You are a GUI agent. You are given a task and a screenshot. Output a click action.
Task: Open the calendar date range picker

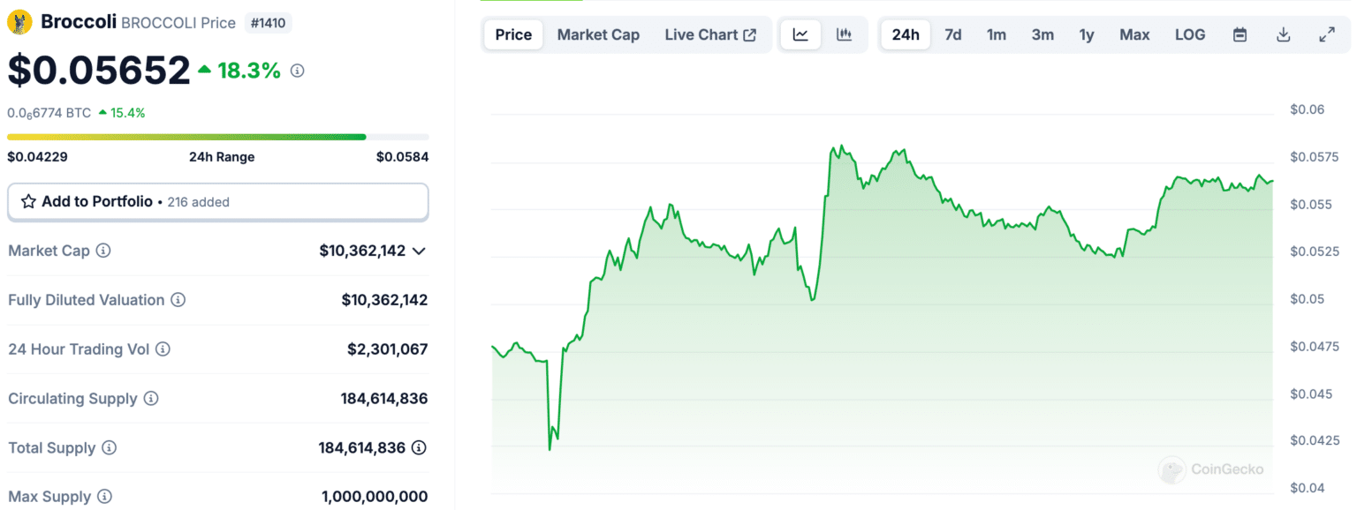[x=1239, y=34]
